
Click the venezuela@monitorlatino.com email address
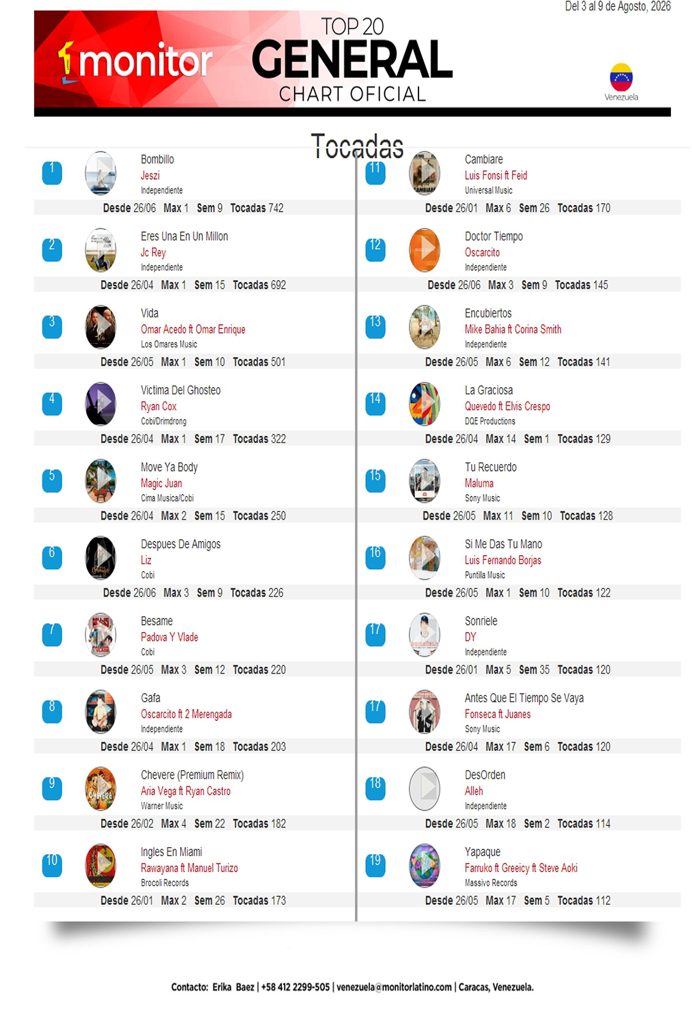394,987
